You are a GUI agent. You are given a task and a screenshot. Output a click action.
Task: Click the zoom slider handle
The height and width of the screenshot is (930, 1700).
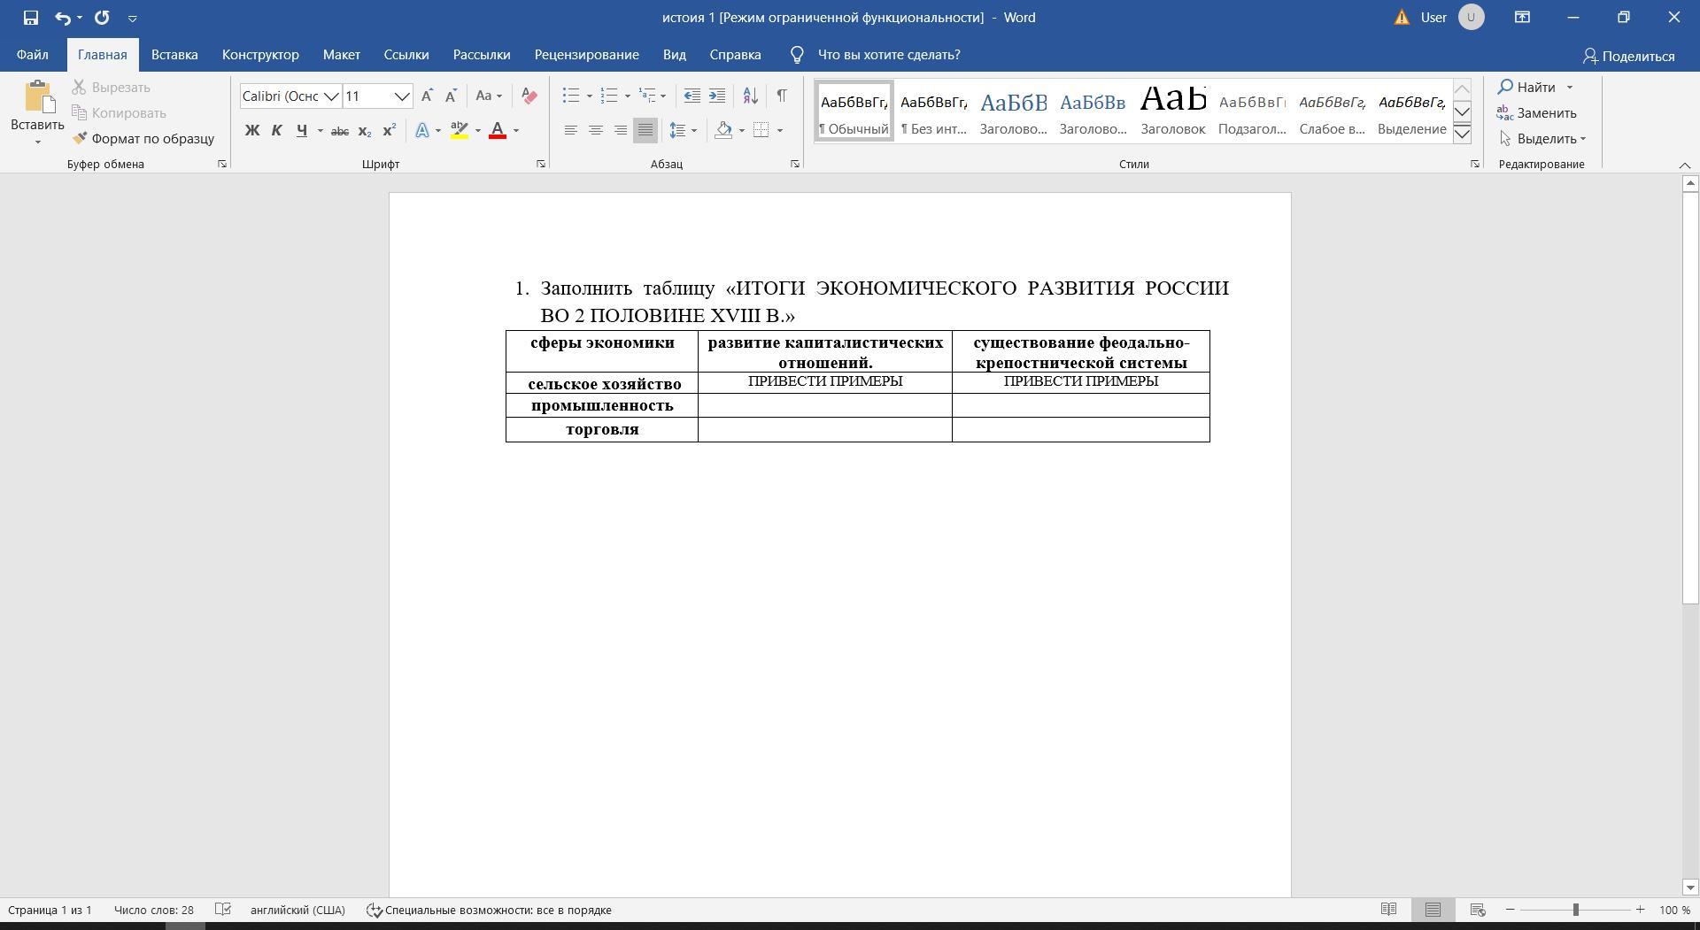[x=1575, y=910]
